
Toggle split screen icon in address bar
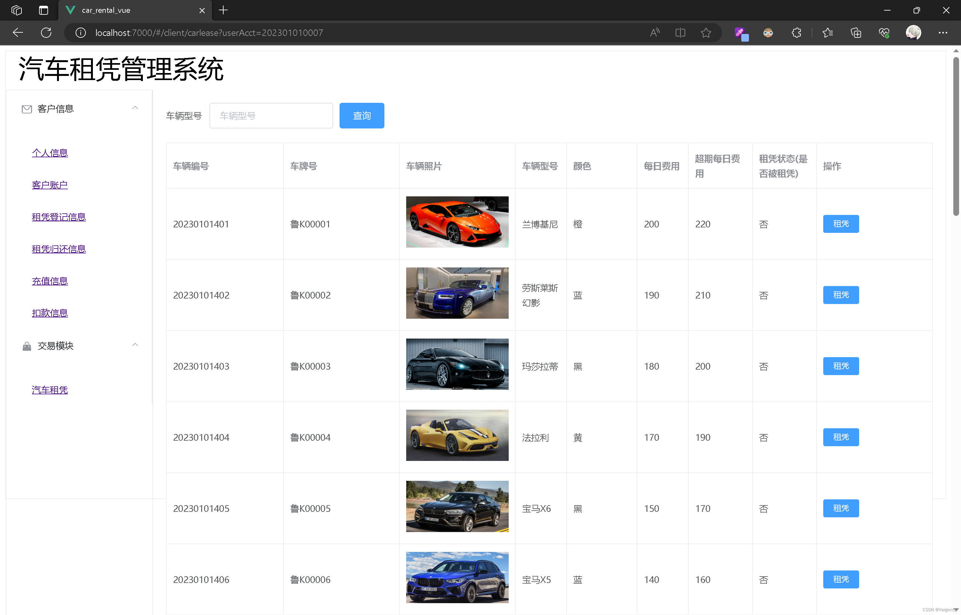coord(680,33)
